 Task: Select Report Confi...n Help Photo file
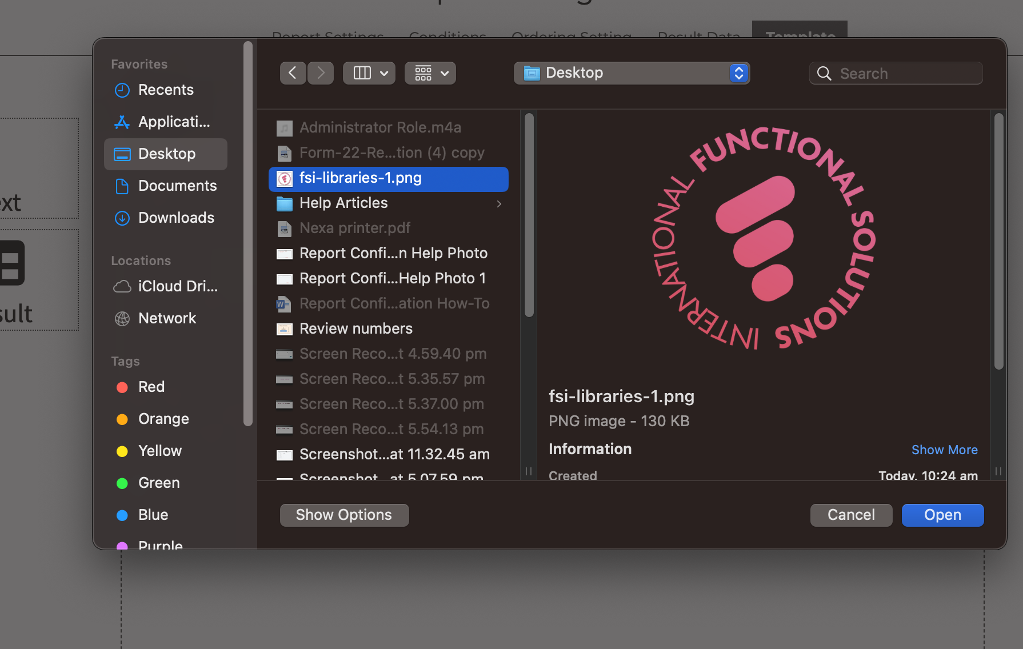tap(389, 254)
